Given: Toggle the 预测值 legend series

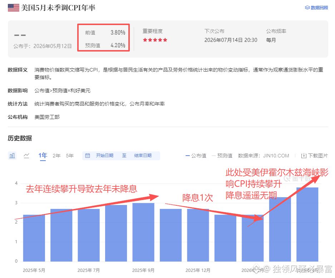Looking at the screenshot, I should [x=222, y=156].
